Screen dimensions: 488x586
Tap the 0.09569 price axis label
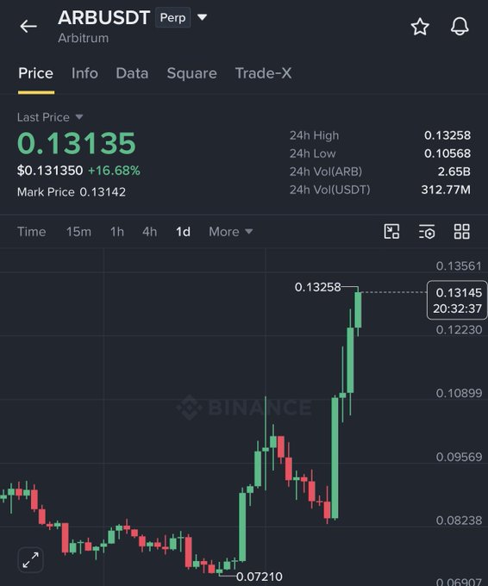point(459,457)
